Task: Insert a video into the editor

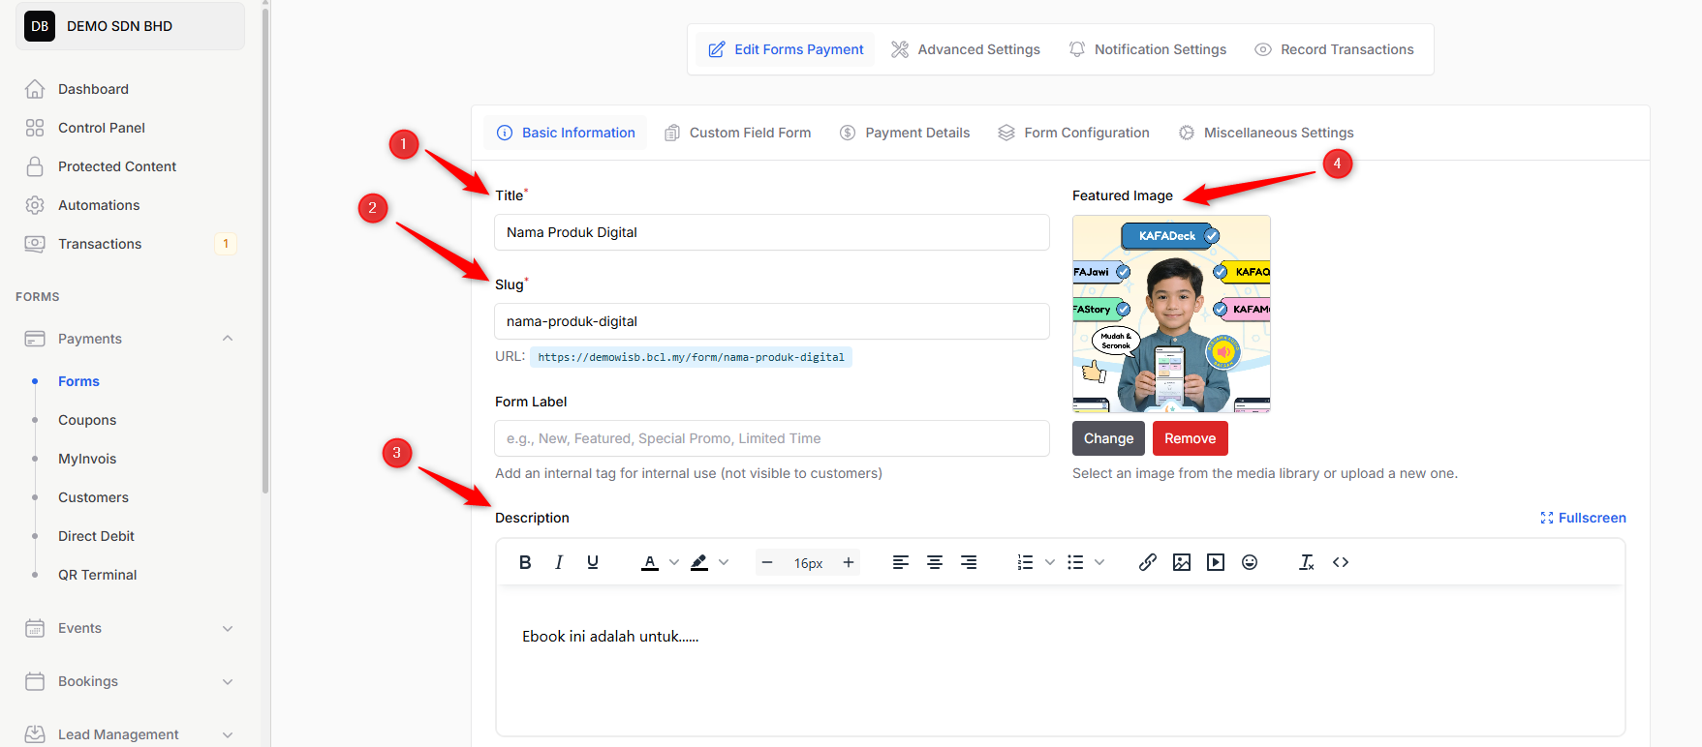Action: [x=1215, y=562]
